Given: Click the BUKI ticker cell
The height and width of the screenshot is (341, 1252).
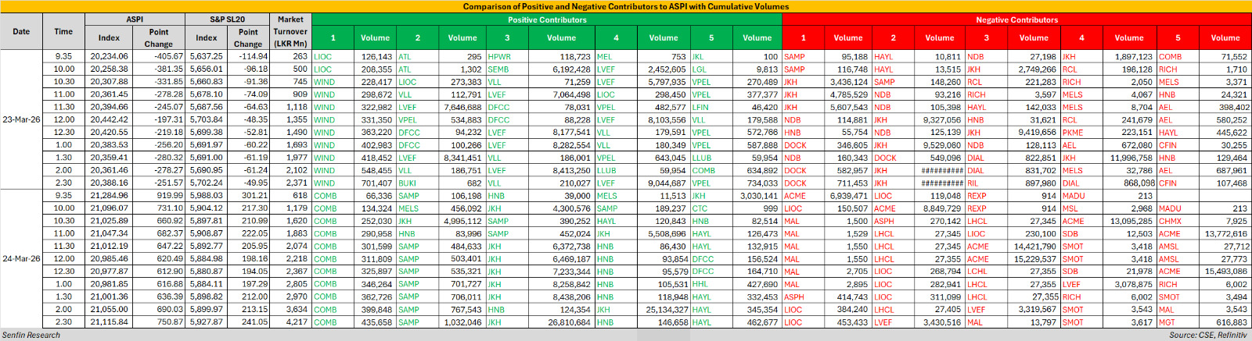Looking at the screenshot, I should [407, 183].
